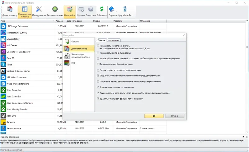Activate Режим охотника mode
Viewport: 249px width, 152px height.
coord(55,11)
